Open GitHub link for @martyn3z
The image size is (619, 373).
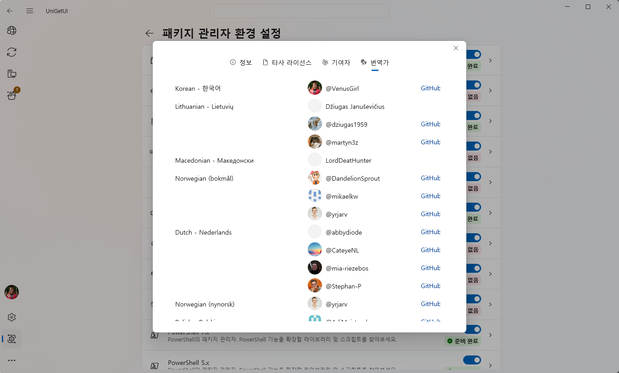[430, 142]
